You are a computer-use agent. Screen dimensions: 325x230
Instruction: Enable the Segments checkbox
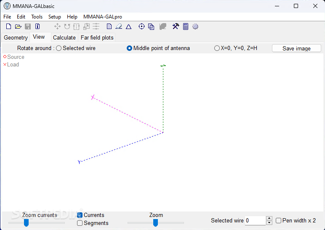coord(80,223)
